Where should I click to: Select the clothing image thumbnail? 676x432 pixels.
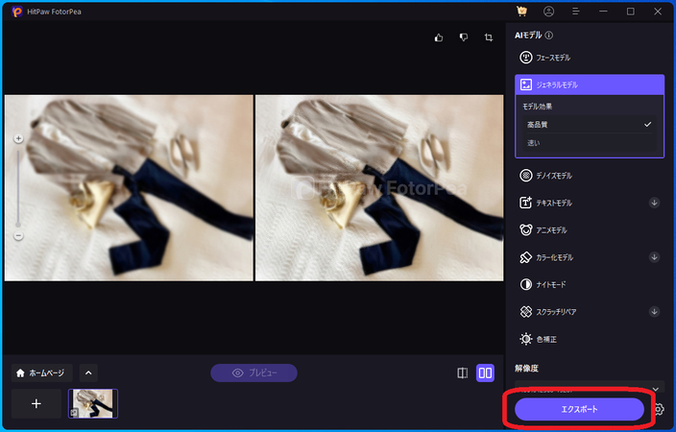93,403
